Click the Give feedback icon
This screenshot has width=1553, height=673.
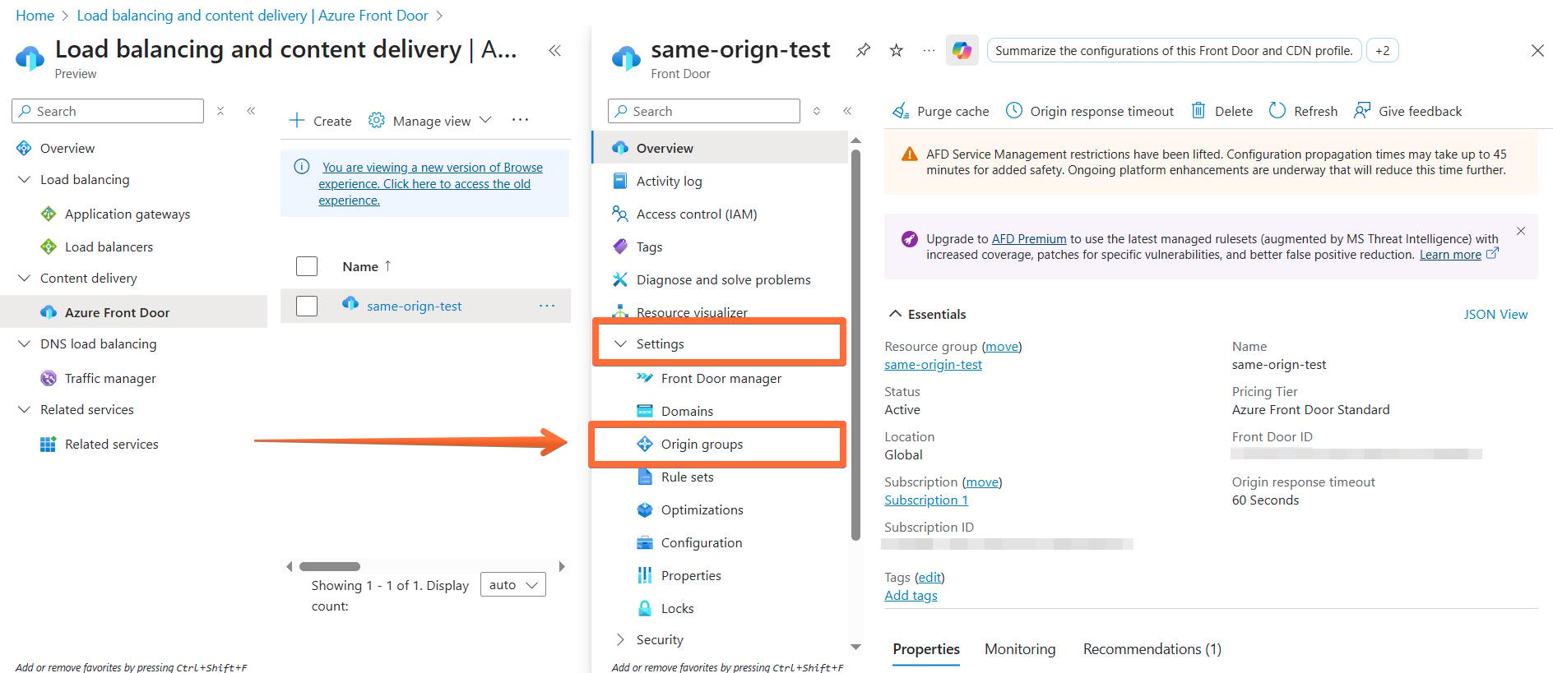pos(1362,110)
